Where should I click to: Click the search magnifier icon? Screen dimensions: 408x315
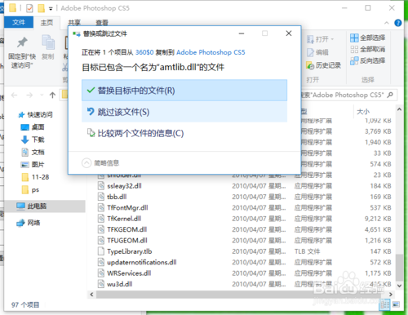pyautogui.click(x=390, y=95)
